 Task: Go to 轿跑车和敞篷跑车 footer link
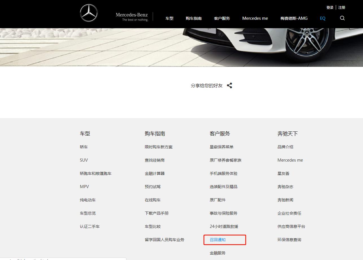(x=96, y=173)
